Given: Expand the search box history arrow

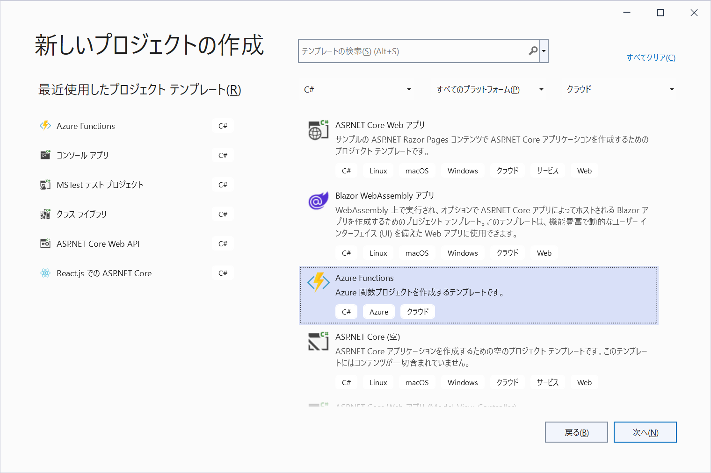Looking at the screenshot, I should (x=544, y=51).
